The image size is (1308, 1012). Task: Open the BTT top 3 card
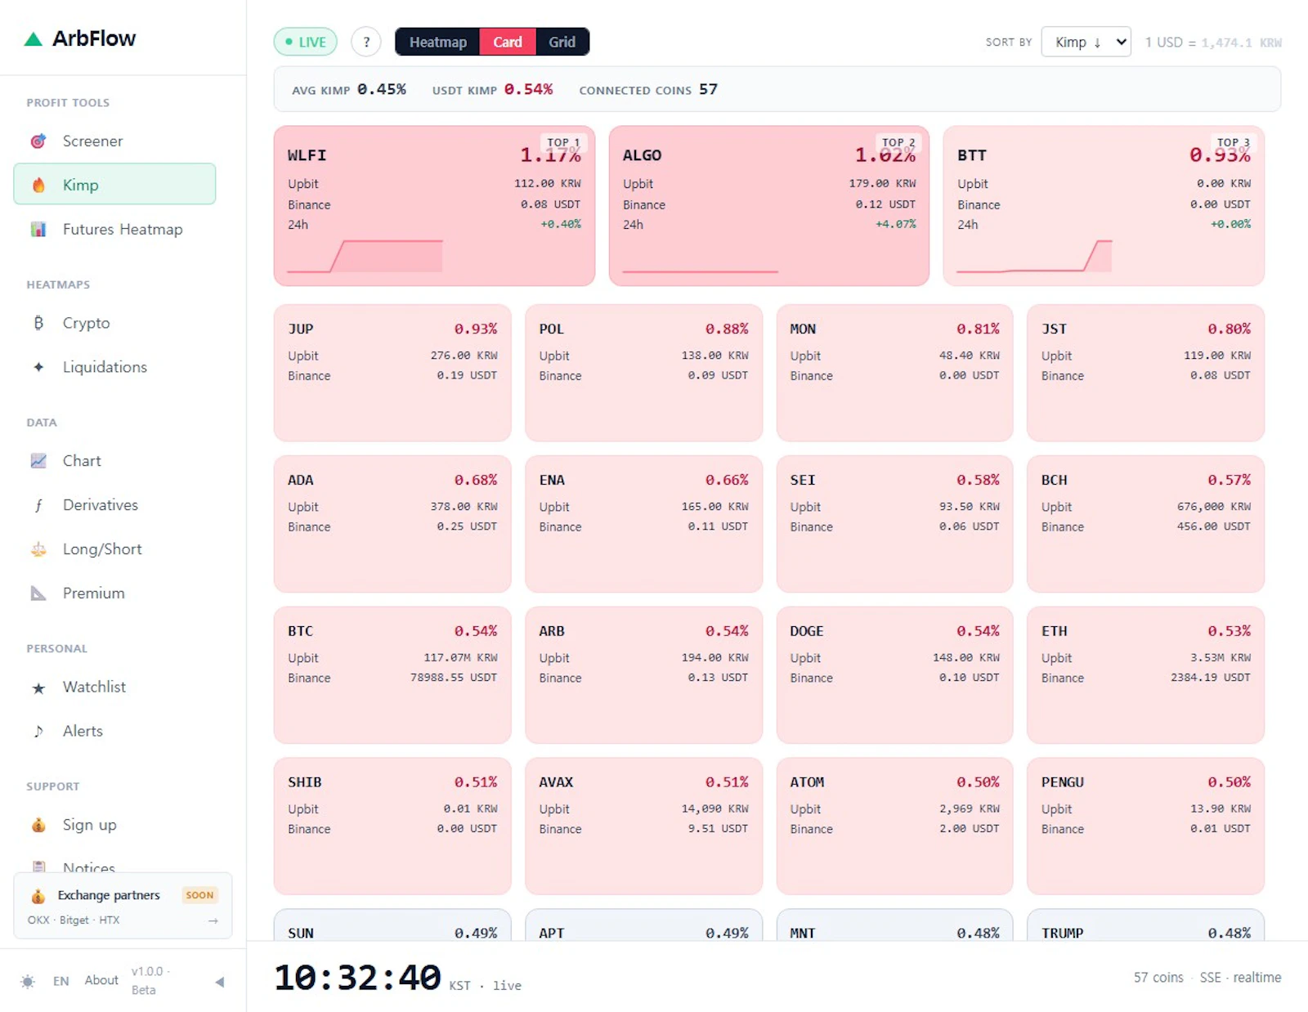pyautogui.click(x=1104, y=206)
